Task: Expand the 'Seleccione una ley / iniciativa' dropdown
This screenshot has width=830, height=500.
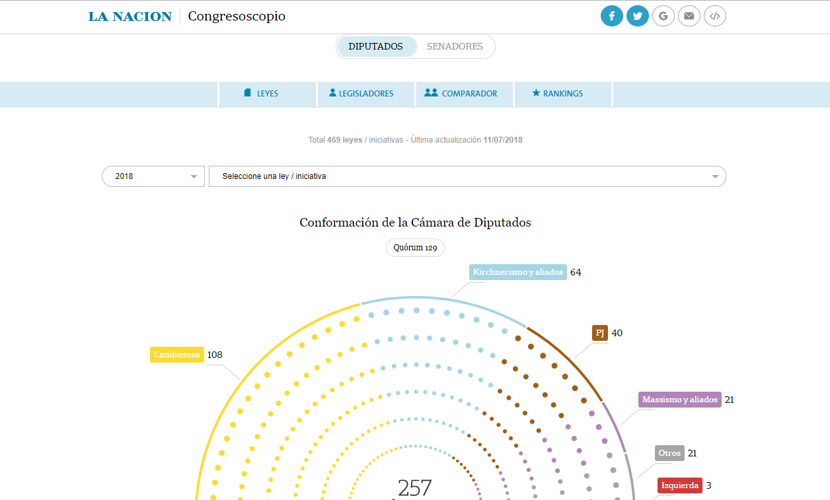Action: [x=467, y=176]
